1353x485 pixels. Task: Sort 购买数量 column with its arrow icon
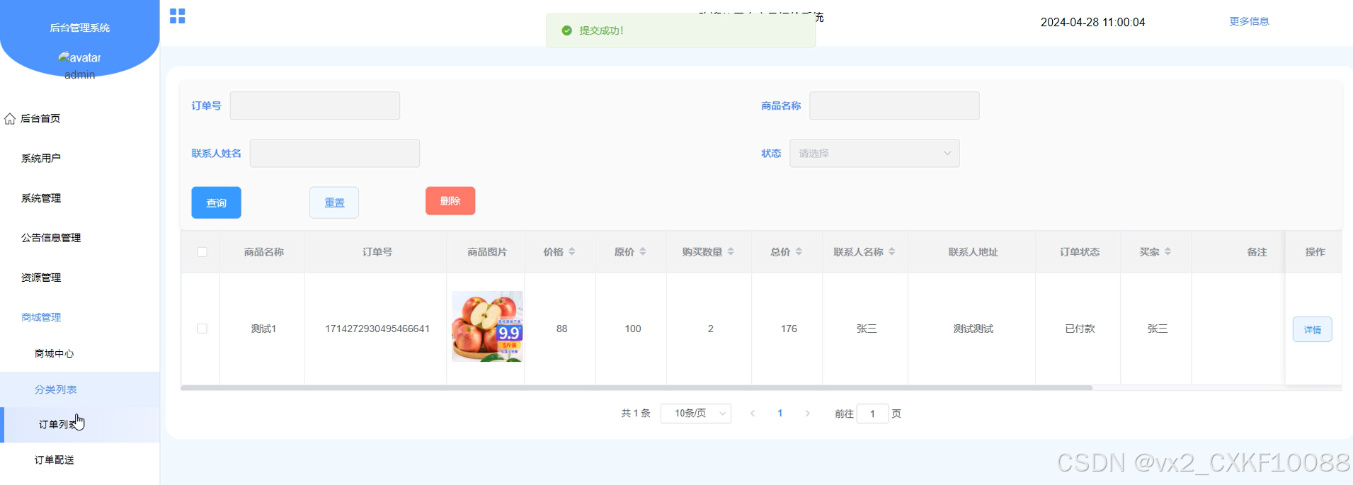731,251
